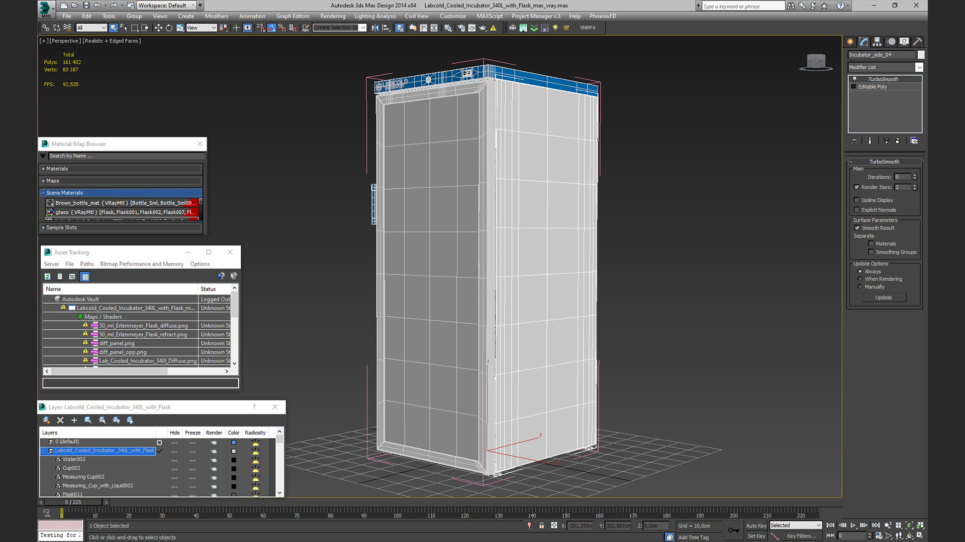Open Asset Tracking Paths menu
Image resolution: width=965 pixels, height=542 pixels.
tap(87, 264)
